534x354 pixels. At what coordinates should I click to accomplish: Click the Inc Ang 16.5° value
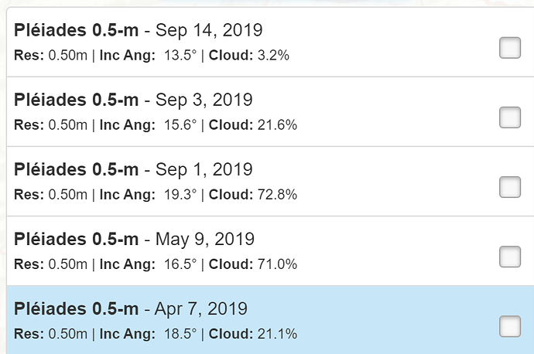click(180, 264)
